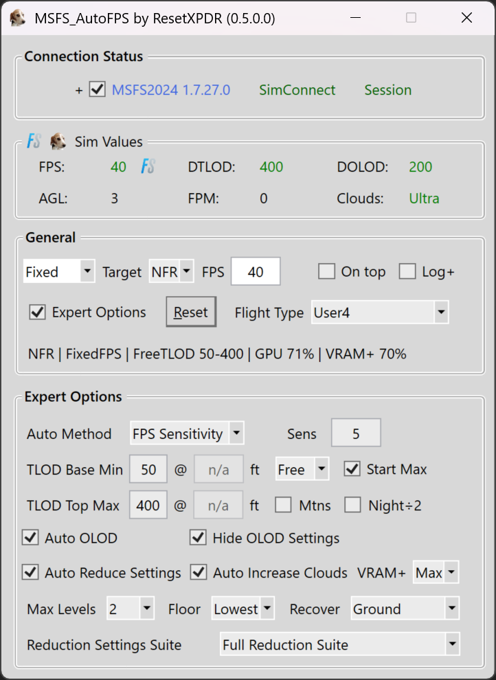Screen dimensions: 496x680
Task: Close the MSFS_AutoFPS window
Action: click(x=467, y=18)
